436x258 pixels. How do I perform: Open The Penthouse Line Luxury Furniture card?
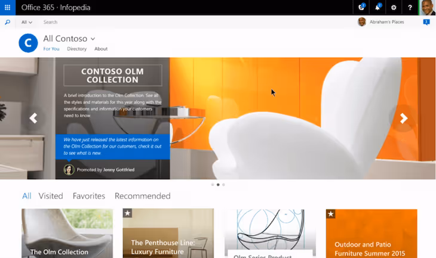(168, 234)
